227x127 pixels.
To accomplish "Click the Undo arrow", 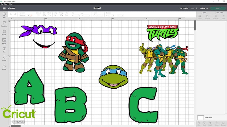I will [11, 14].
